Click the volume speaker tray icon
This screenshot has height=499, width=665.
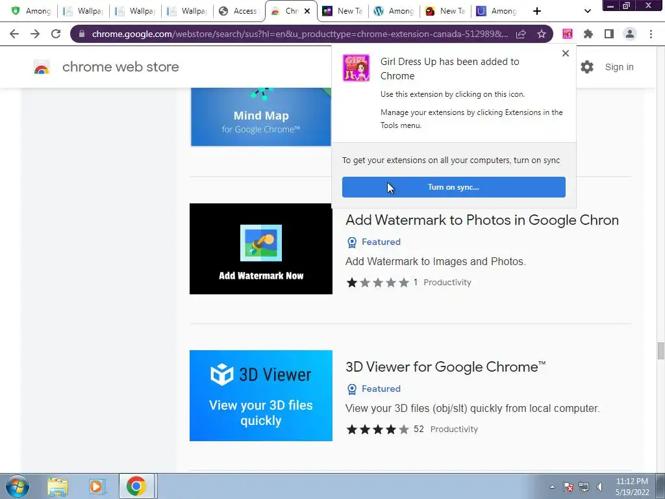click(599, 487)
